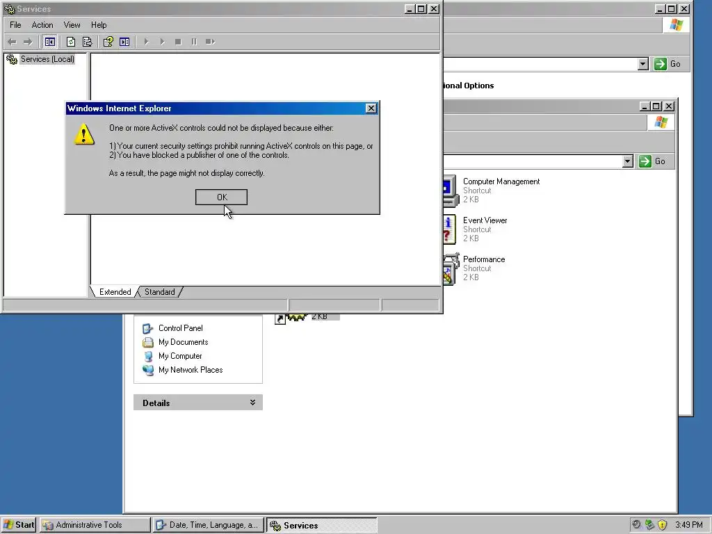Image resolution: width=712 pixels, height=534 pixels.
Task: Toggle Show/Hide Console Tree toolbar icon
Action: 50,42
